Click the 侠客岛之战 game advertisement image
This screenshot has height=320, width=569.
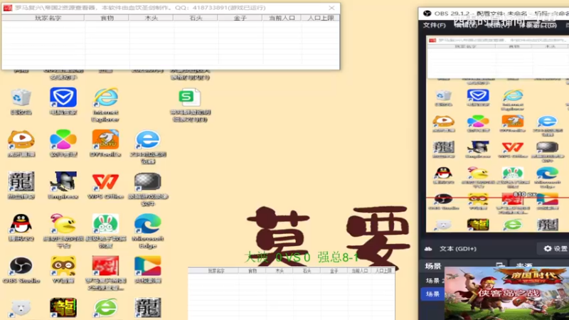(506, 293)
